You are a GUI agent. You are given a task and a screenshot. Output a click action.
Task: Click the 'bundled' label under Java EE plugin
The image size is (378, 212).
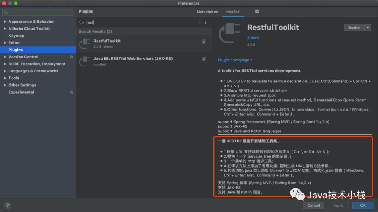pyautogui.click(x=99, y=65)
